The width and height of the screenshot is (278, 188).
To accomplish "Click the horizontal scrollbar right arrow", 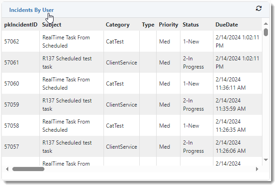I will 257,169.
